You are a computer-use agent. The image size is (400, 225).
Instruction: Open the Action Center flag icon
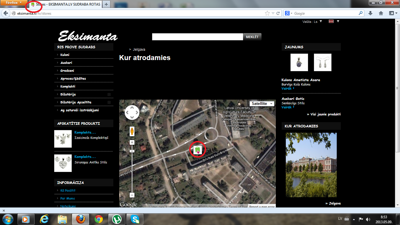click(361, 219)
